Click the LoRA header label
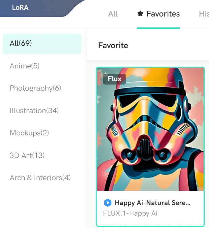This screenshot has width=209, height=228. [20, 7]
